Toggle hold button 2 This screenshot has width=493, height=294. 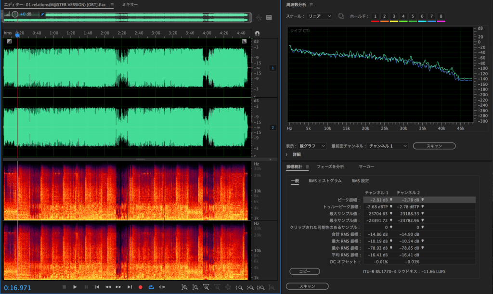pos(385,16)
